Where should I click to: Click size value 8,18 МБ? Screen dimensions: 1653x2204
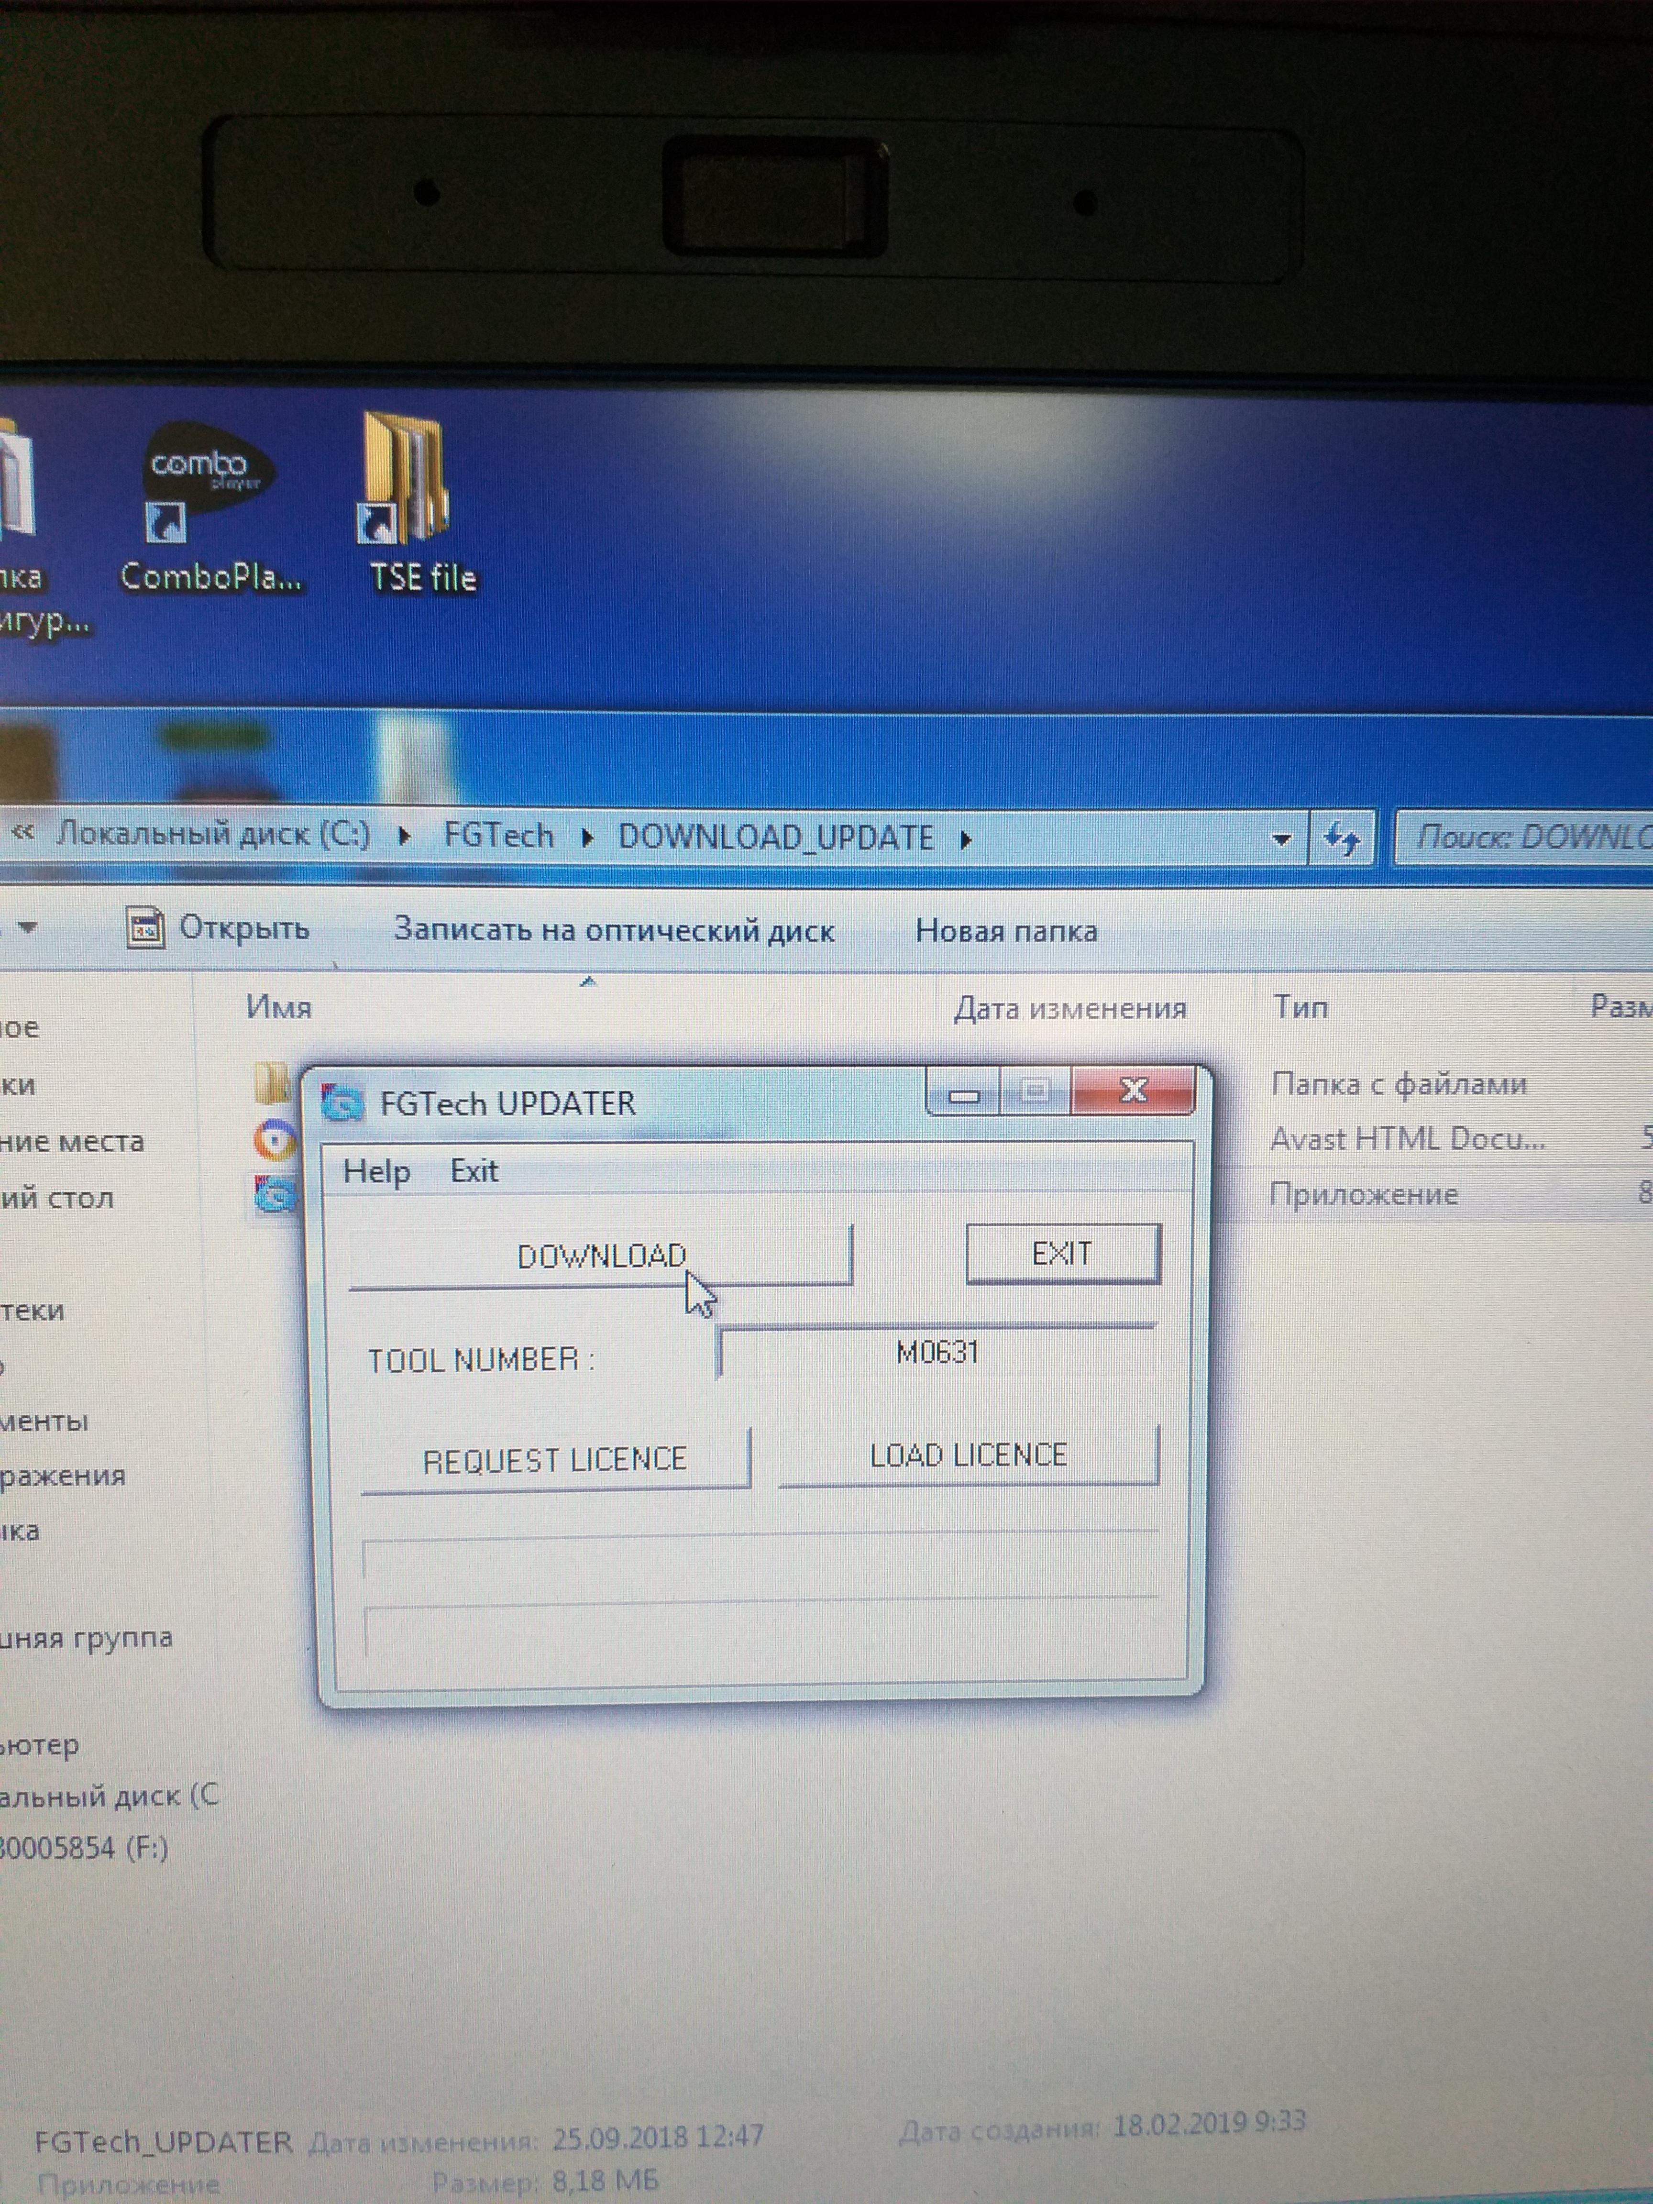(606, 2181)
